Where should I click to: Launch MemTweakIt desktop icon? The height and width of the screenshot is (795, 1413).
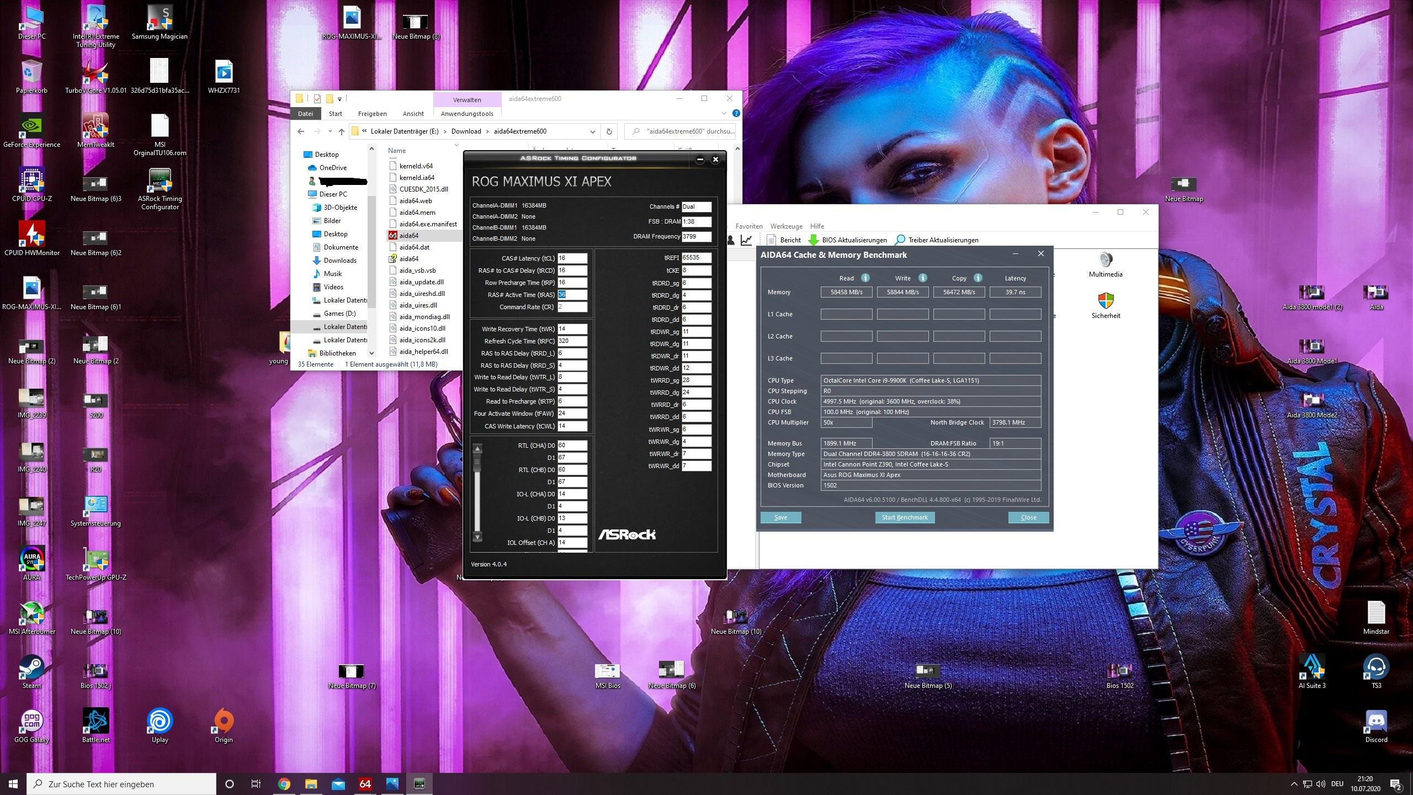coord(96,131)
